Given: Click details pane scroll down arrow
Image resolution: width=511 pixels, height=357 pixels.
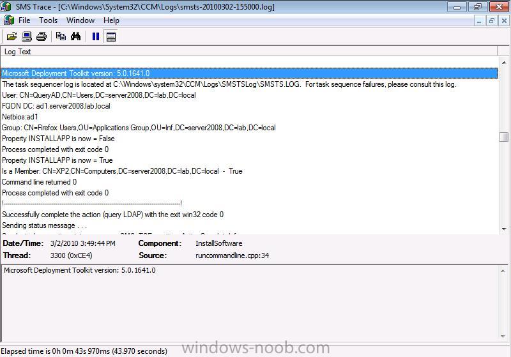Looking at the screenshot, I should click(x=503, y=336).
